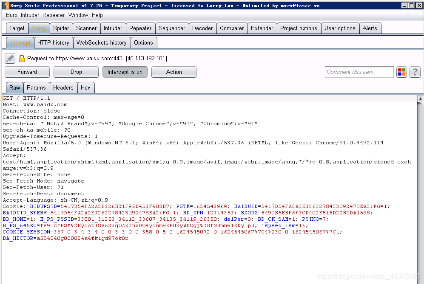Open the Comparer tab
Viewport: 424px width, 284px height.
[x=232, y=28]
